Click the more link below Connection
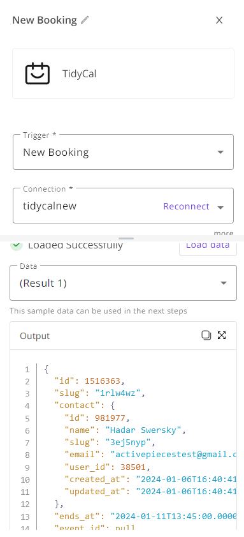 point(224,233)
